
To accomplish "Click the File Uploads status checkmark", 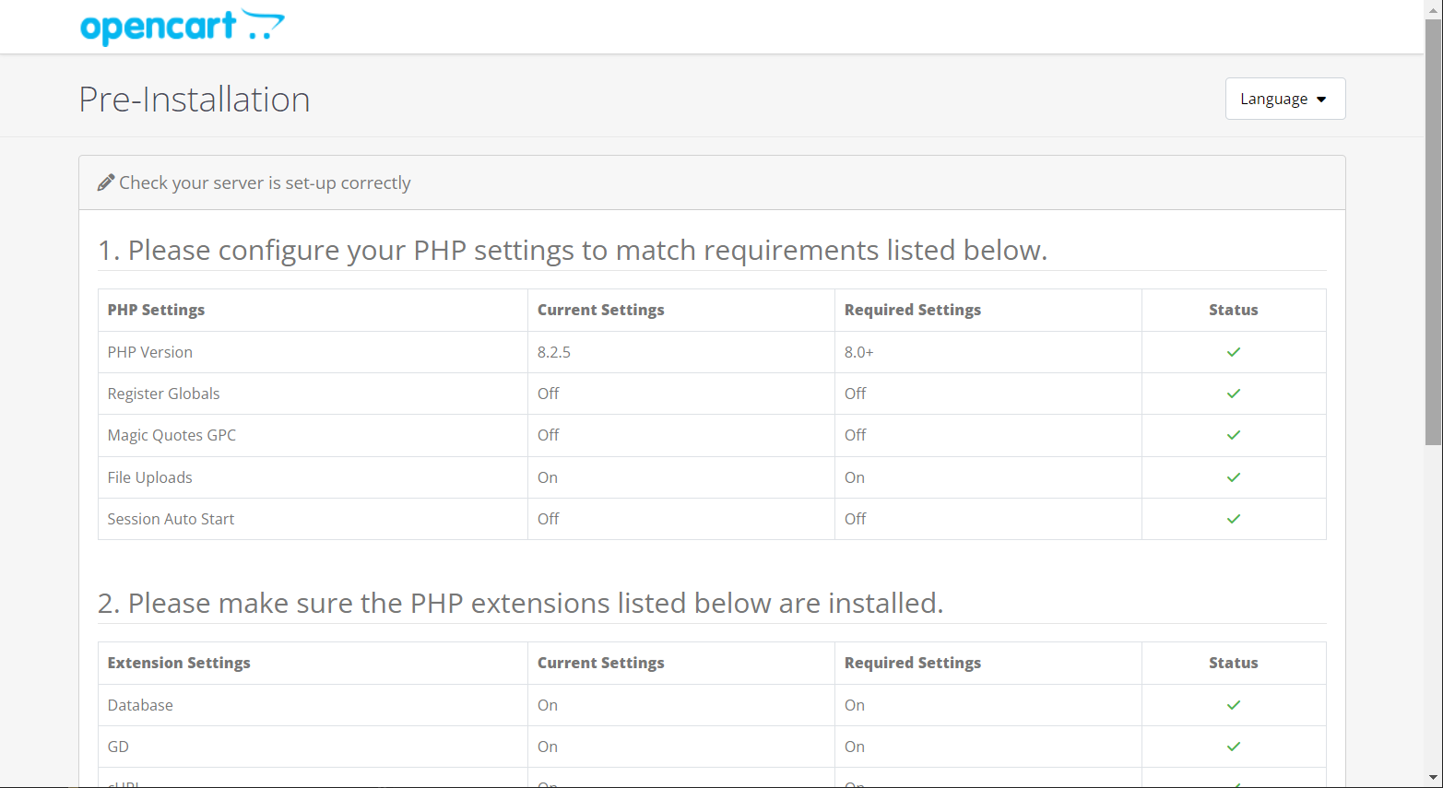I will click(1233, 477).
